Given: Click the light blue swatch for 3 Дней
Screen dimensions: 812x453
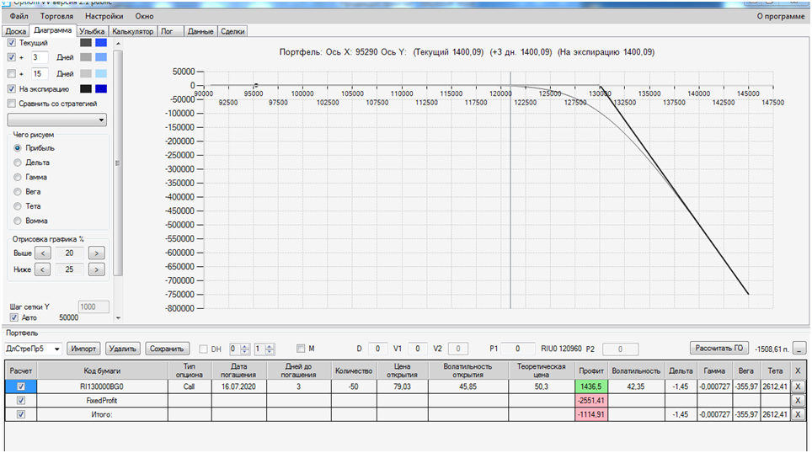Looking at the screenshot, I should [x=101, y=57].
